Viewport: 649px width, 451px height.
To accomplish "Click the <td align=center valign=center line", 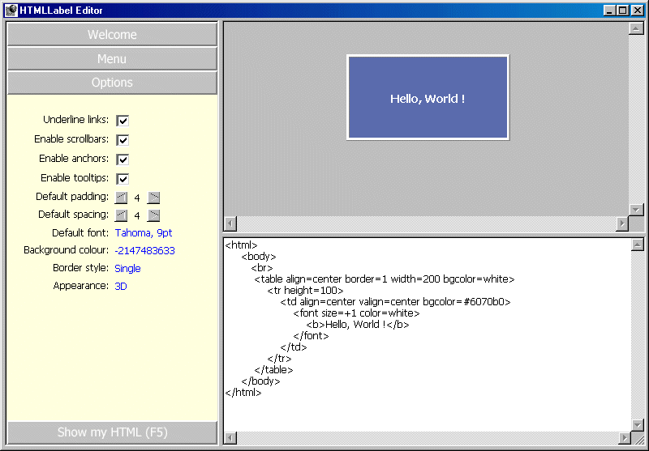I will tap(395, 302).
